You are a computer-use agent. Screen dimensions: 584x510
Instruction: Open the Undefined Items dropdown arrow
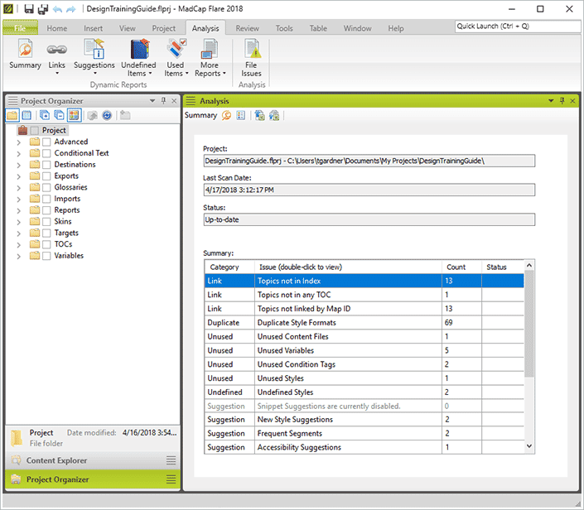pyautogui.click(x=150, y=74)
